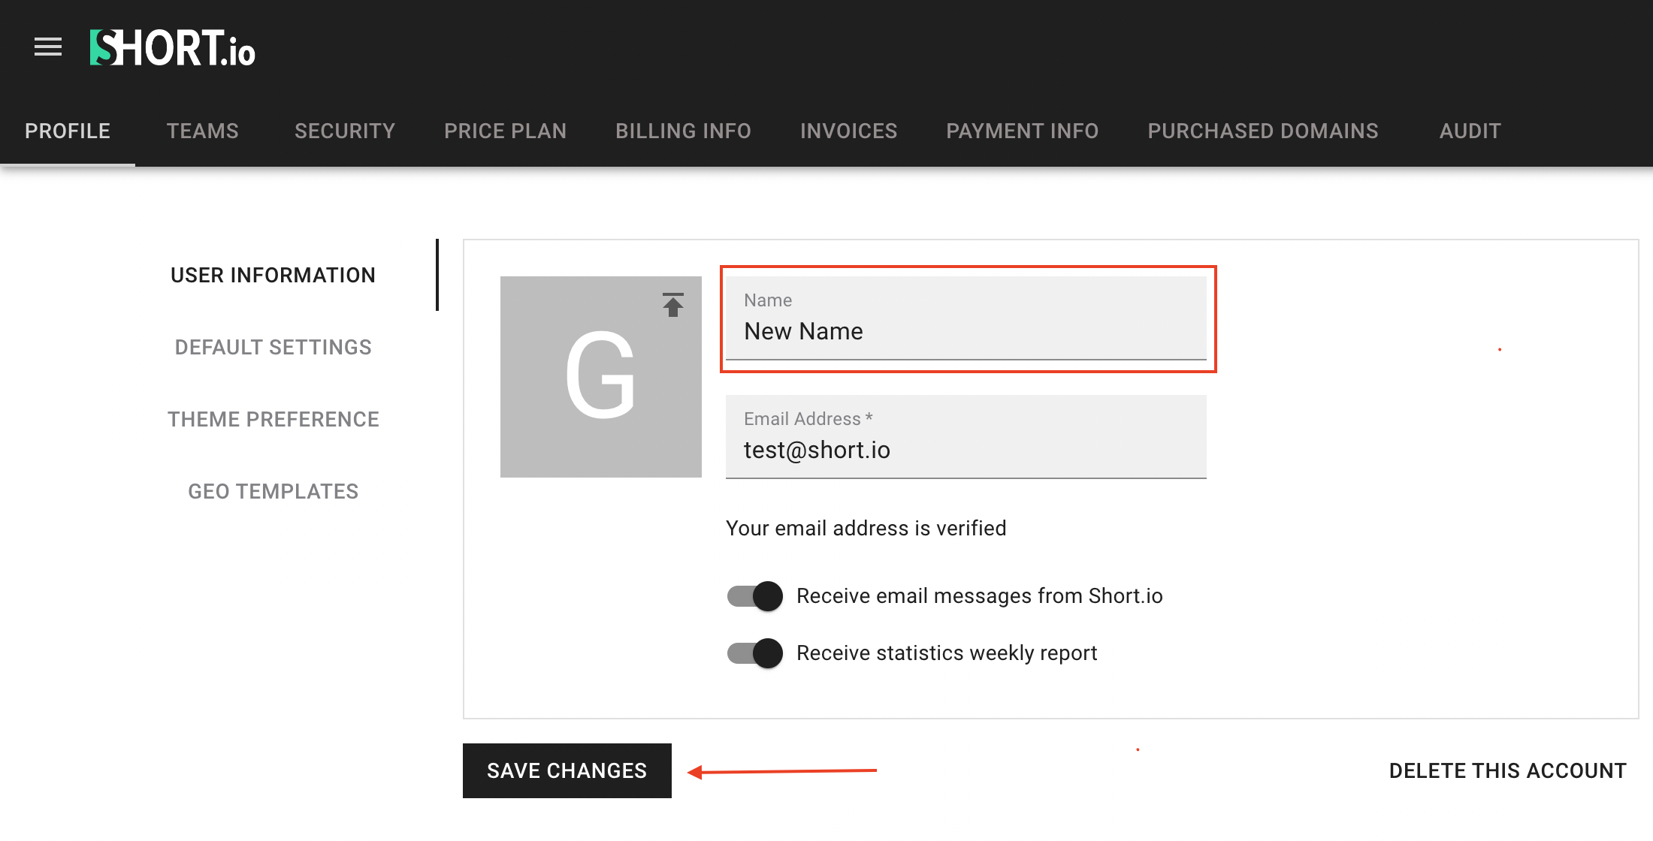Viewport: 1653px width, 841px height.
Task: Open the hamburger navigation menu
Action: pos(48,47)
